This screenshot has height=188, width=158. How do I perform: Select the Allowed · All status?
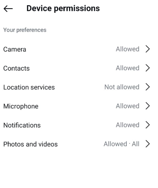(121, 144)
